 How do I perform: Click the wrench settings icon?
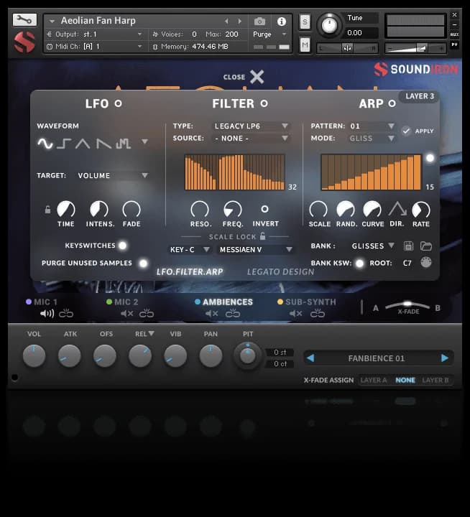(24, 20)
